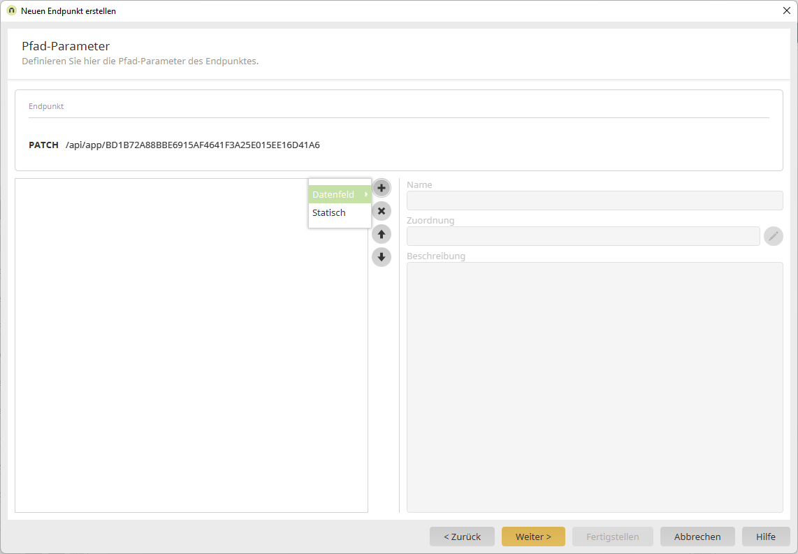Open the Zuordnung pencil edit icon
The image size is (798, 554).
click(773, 236)
